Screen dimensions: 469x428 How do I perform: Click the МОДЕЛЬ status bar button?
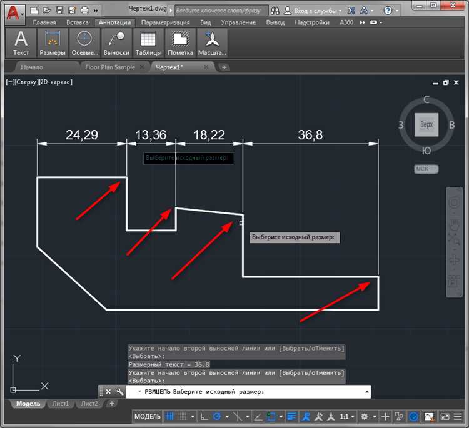(147, 416)
